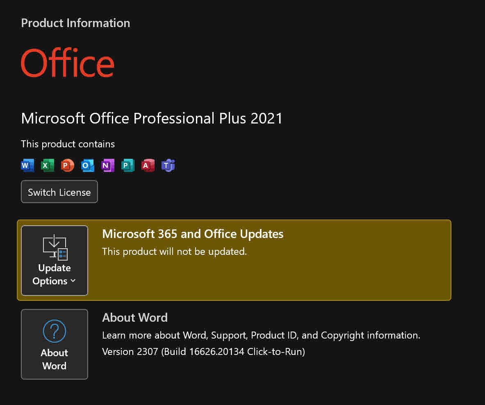Click the red Office logo
The height and width of the screenshot is (405, 485).
[x=67, y=63]
